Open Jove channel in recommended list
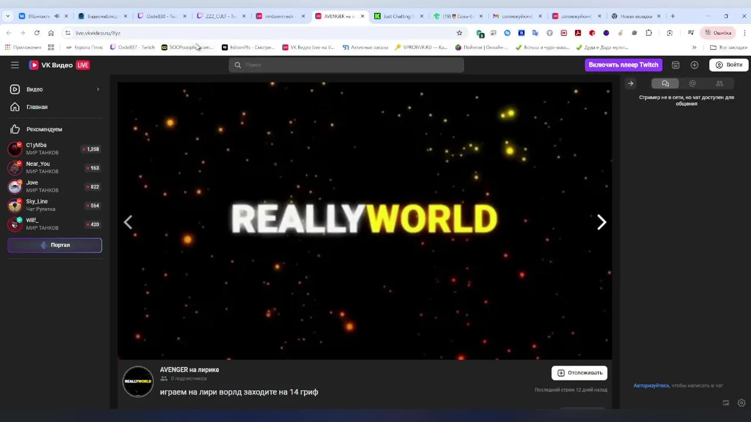Viewport: 751px width, 422px height. tap(55, 186)
